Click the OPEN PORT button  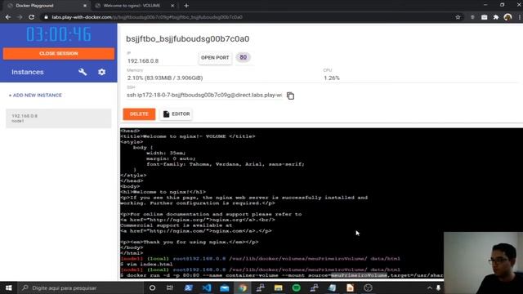215,58
